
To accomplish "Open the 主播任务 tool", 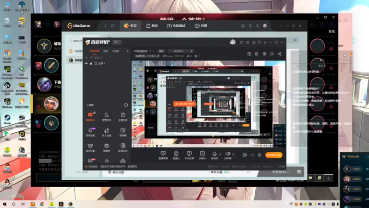I will (x=123, y=117).
